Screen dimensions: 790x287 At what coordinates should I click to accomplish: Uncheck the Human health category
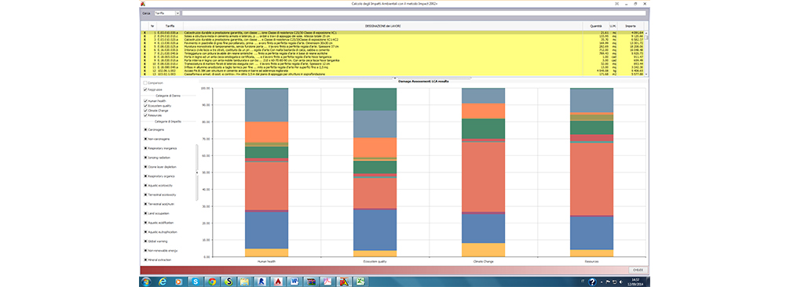145,100
